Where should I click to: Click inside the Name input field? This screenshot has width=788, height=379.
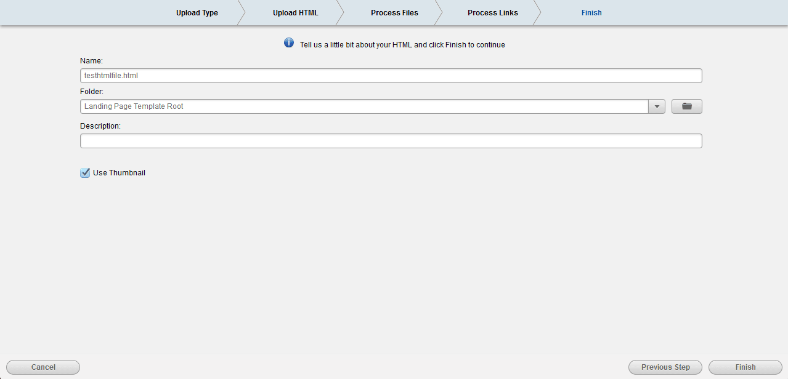click(x=391, y=75)
